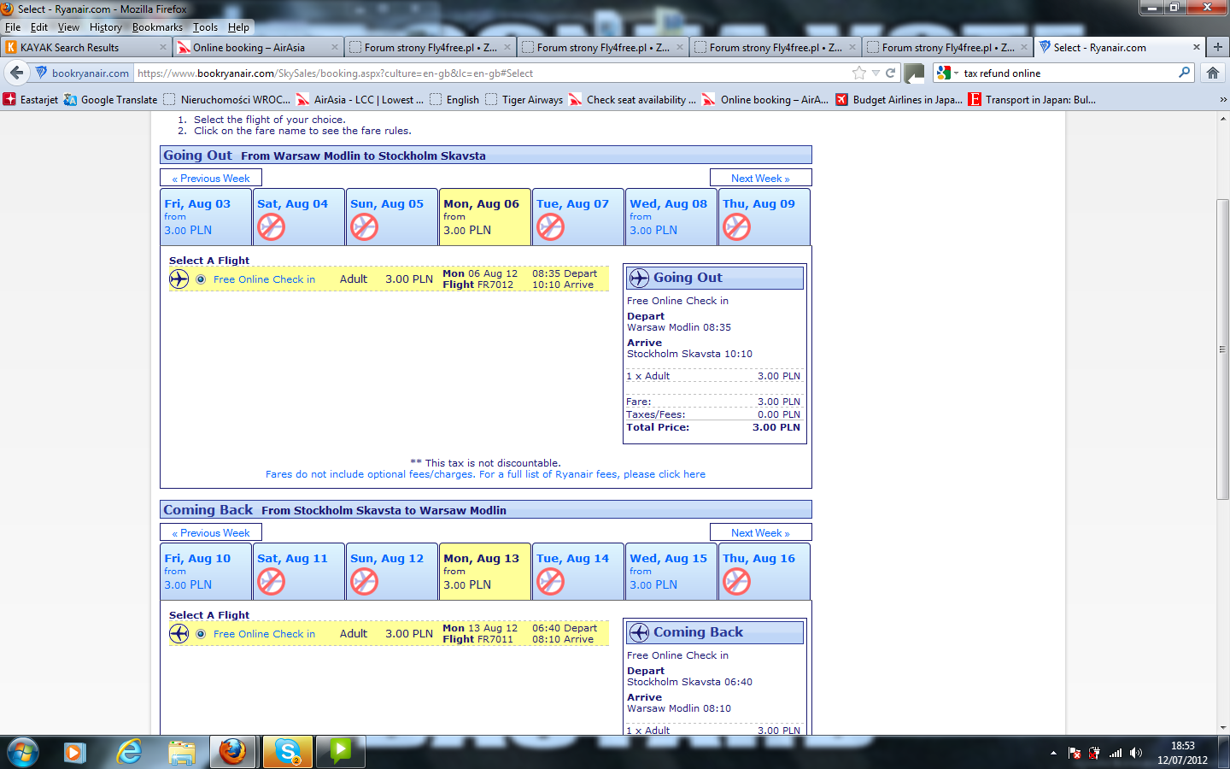The height and width of the screenshot is (769, 1230).
Task: Choose the Fri, Aug 03 outbound date
Action: [205, 217]
